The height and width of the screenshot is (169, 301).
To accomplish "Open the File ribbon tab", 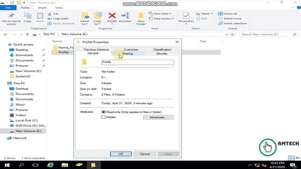I will click(x=8, y=8).
